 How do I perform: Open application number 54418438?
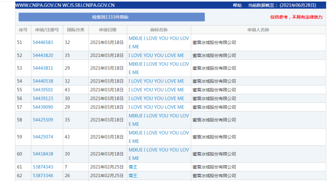(43, 154)
